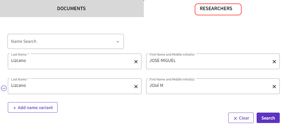Switch to the DOCUMENTS tab

click(71, 8)
